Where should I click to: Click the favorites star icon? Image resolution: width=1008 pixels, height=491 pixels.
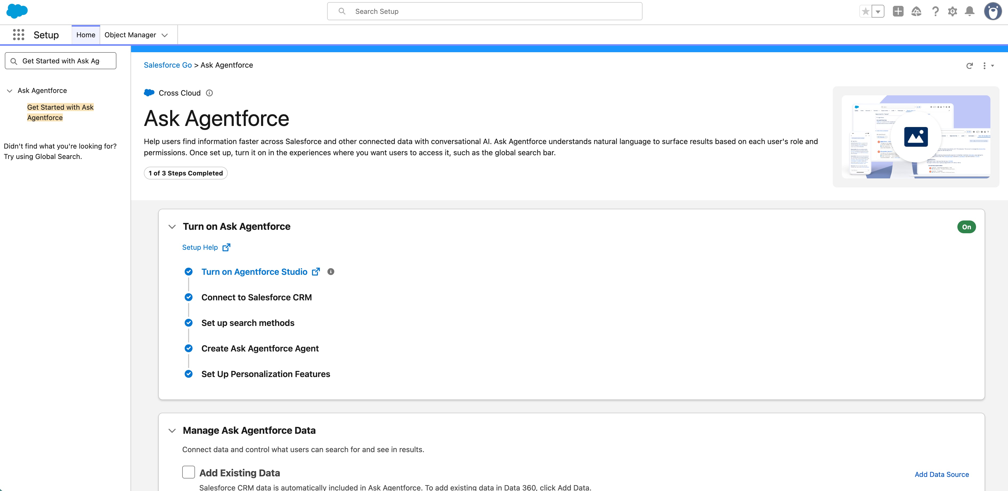tap(865, 11)
